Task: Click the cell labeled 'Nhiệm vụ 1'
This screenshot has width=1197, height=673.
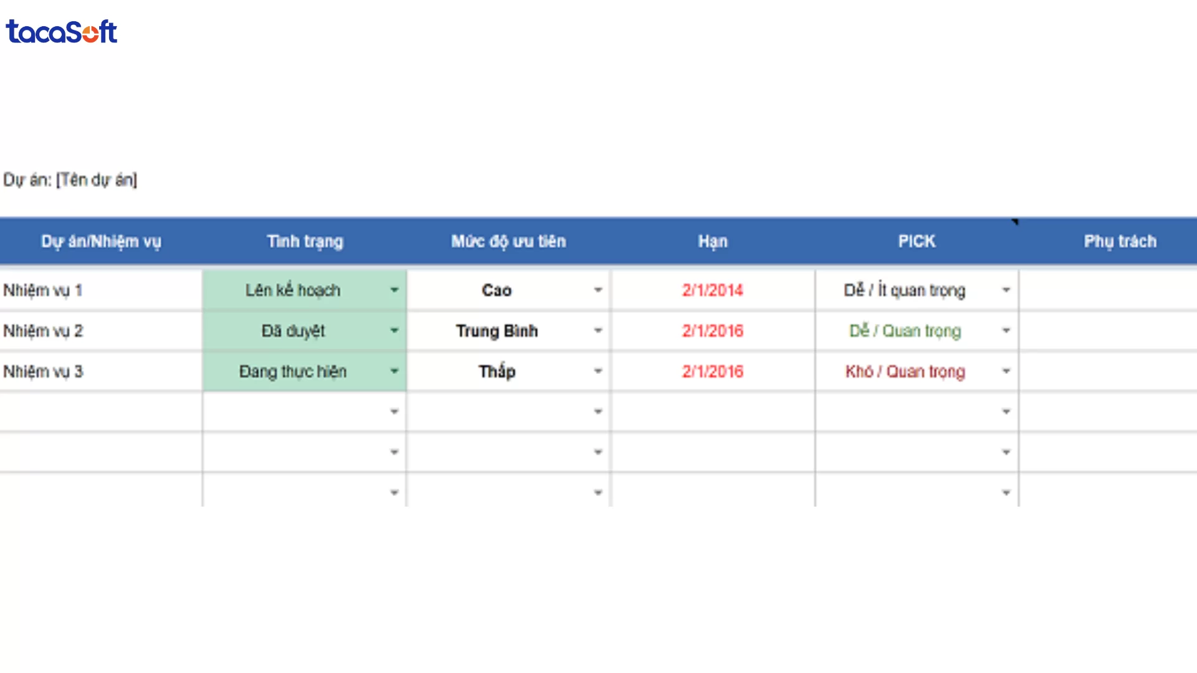Action: [x=43, y=290]
